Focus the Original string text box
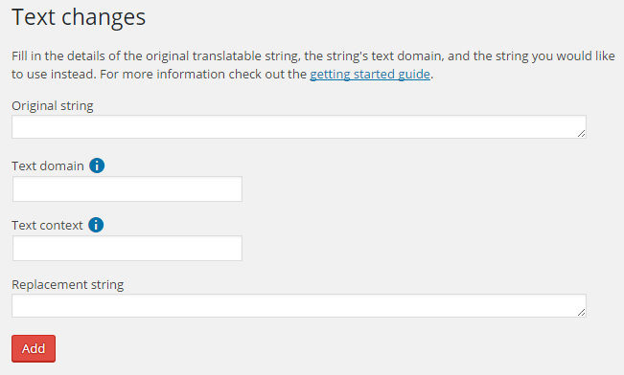The image size is (624, 375). pyautogui.click(x=299, y=127)
